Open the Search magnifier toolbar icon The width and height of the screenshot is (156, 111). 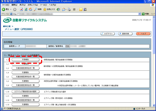(x=36, y=9)
